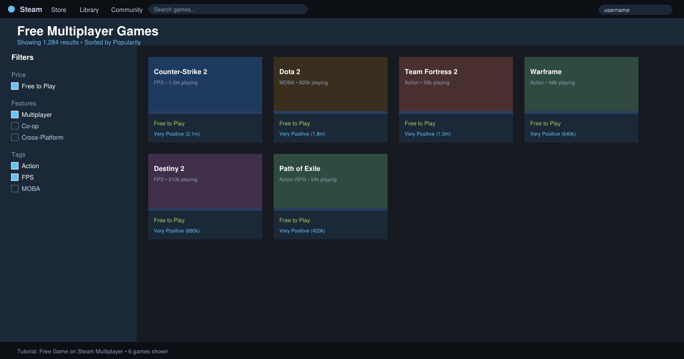Click the 'FPS • 1.2m playing' text

click(176, 83)
